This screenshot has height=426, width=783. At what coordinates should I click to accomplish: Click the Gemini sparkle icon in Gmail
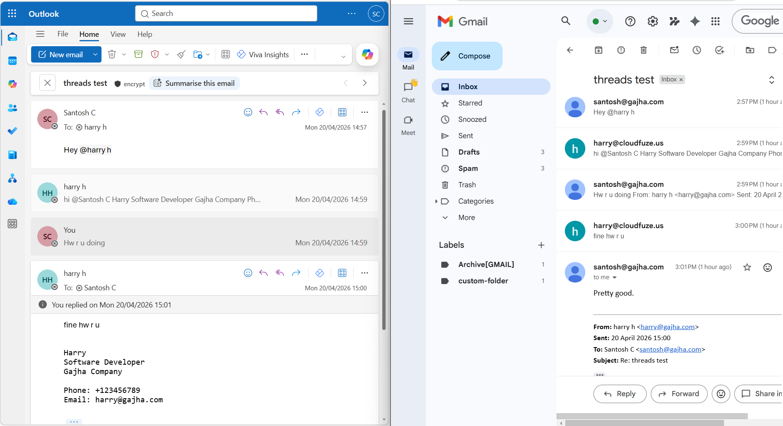[695, 21]
